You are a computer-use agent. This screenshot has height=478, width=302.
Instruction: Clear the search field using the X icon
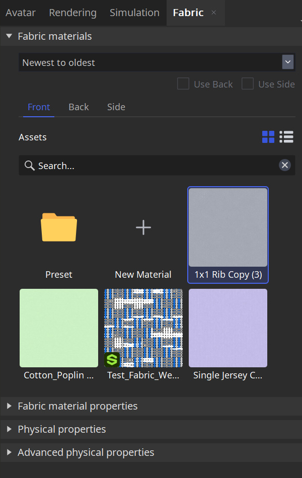coord(284,165)
